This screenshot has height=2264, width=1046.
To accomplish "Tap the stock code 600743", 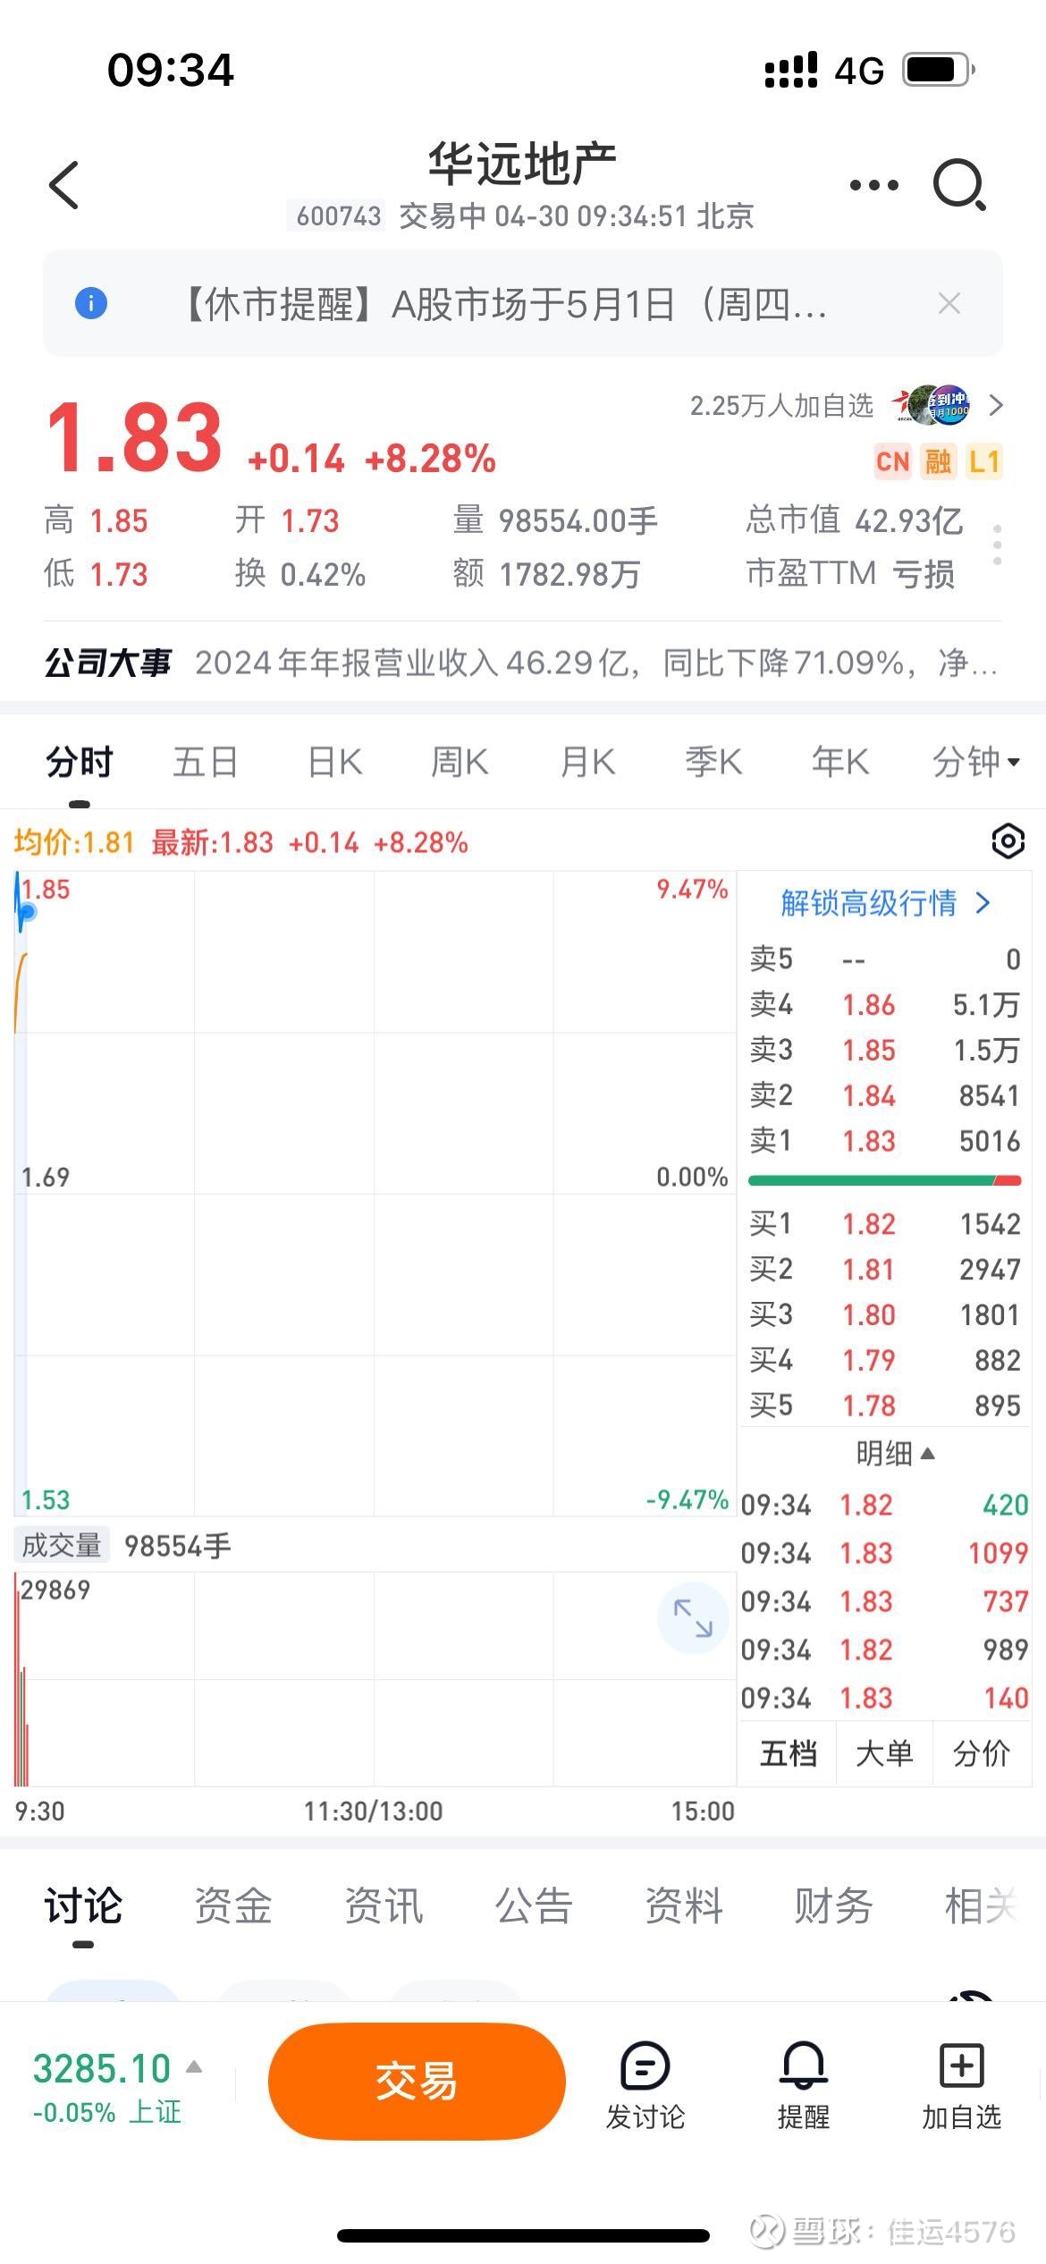I will (x=338, y=216).
